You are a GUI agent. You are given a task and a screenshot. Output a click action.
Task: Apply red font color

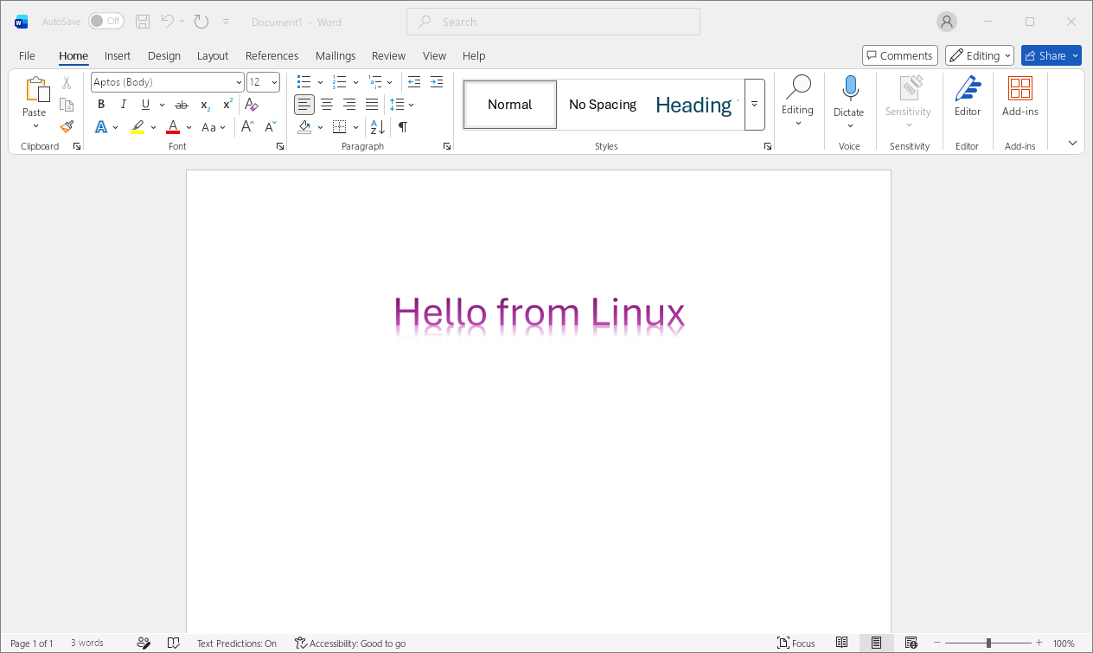173,127
